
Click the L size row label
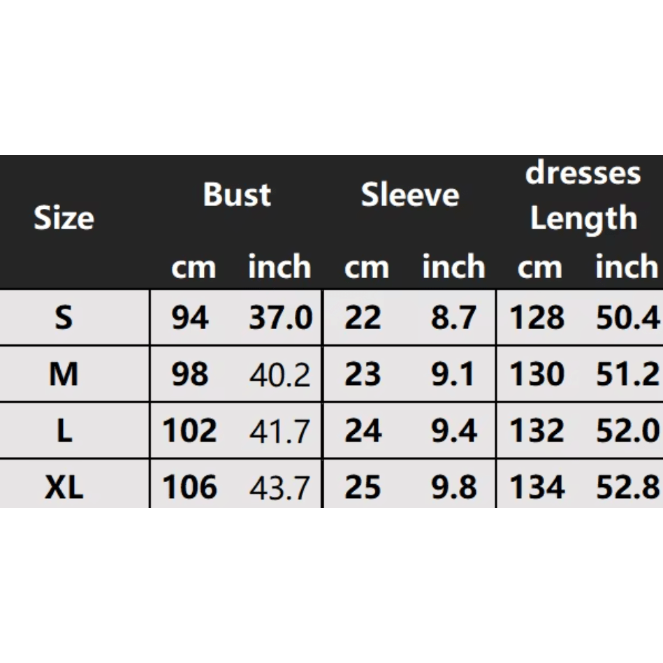tap(64, 431)
